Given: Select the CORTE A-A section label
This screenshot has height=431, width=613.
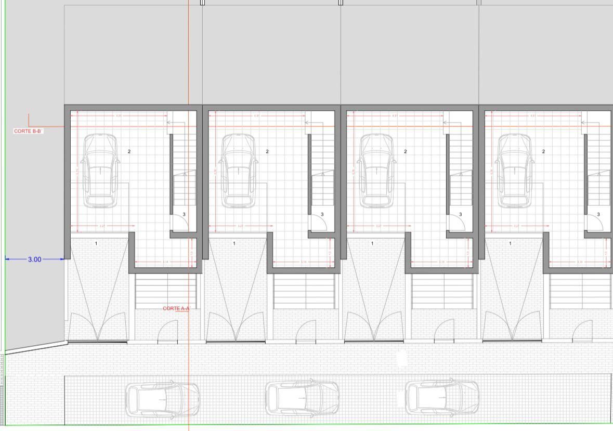Looking at the screenshot, I should tap(176, 308).
